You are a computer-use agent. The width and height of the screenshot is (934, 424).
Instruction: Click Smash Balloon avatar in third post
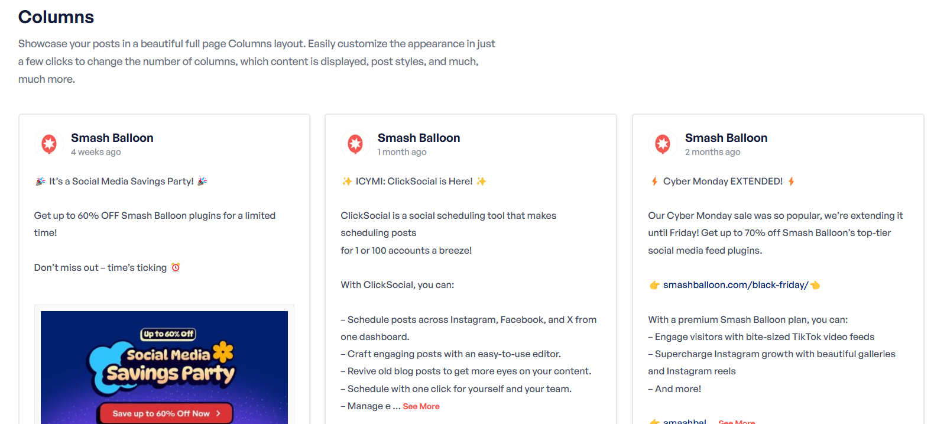pos(663,144)
